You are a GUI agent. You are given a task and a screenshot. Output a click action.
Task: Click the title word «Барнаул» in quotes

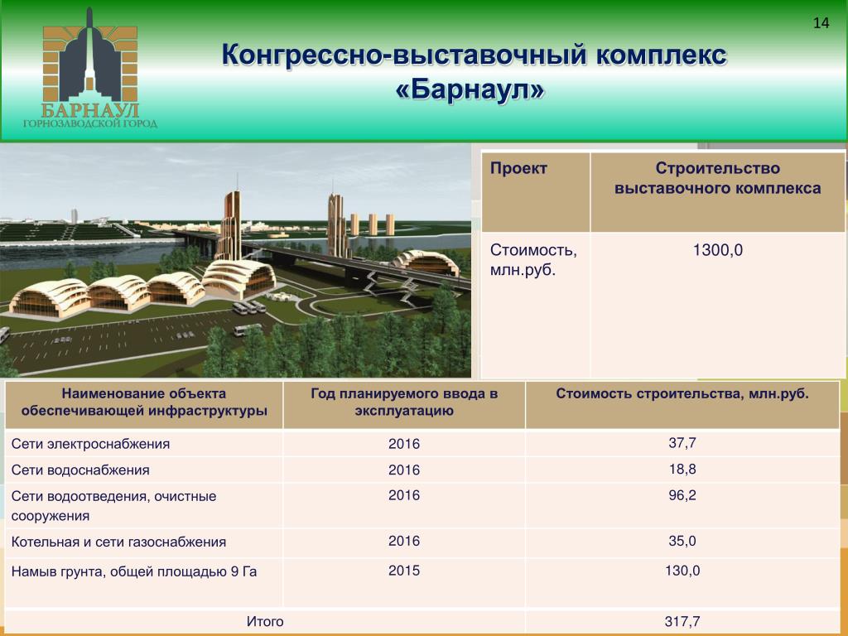click(x=470, y=89)
